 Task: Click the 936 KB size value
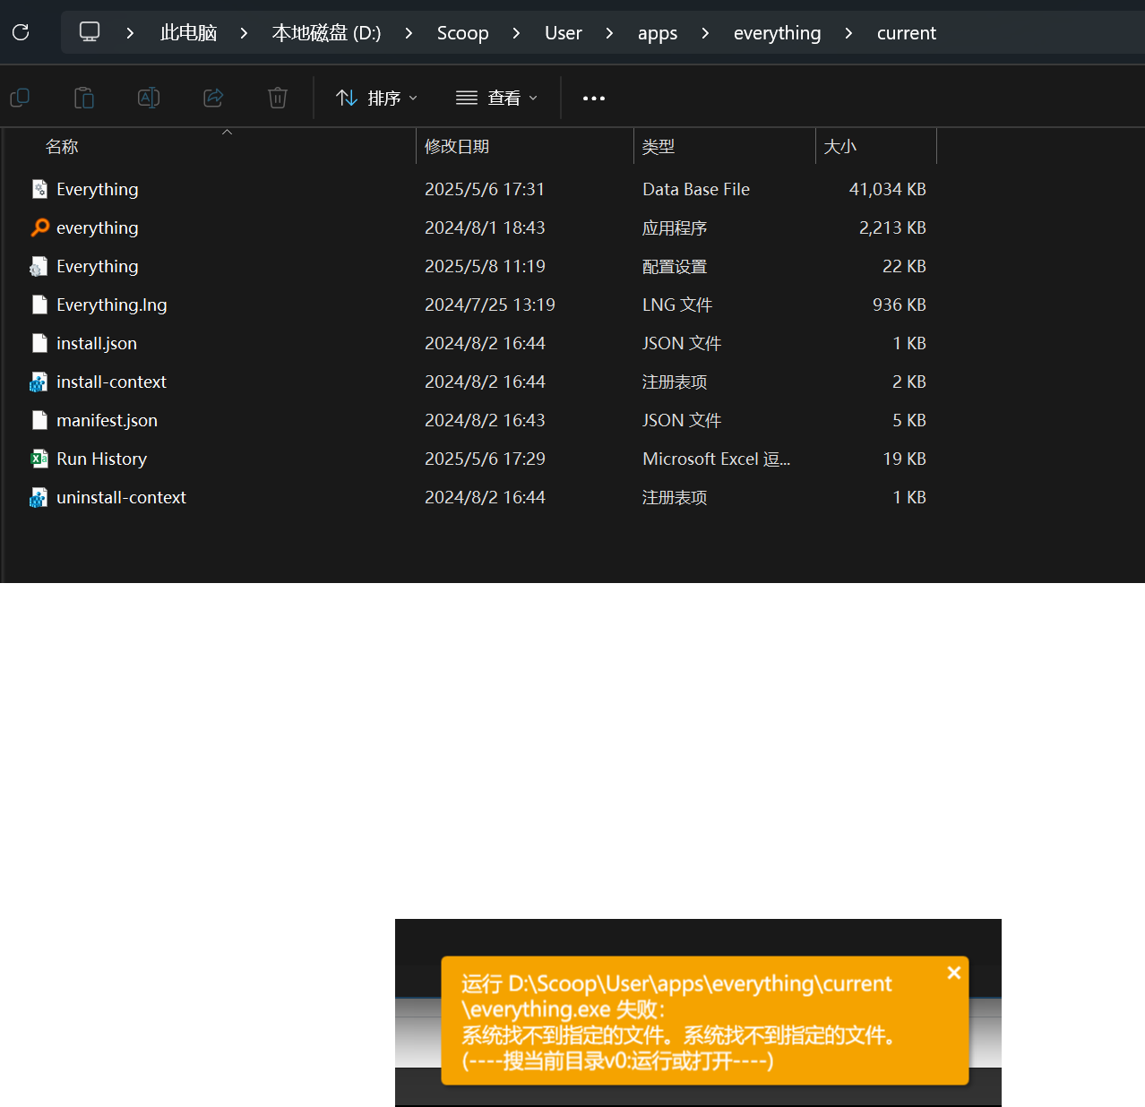[900, 305]
